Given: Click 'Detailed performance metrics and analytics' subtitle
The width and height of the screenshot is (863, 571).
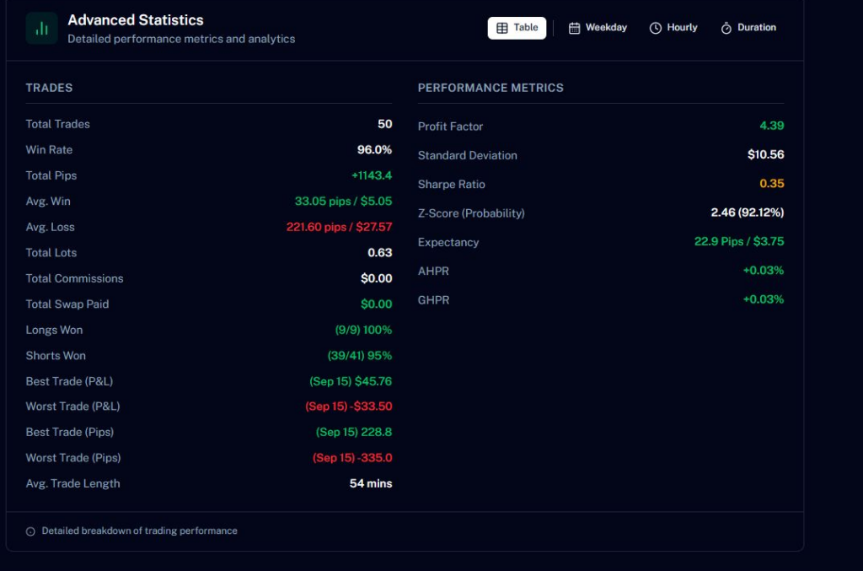Looking at the screenshot, I should point(181,39).
